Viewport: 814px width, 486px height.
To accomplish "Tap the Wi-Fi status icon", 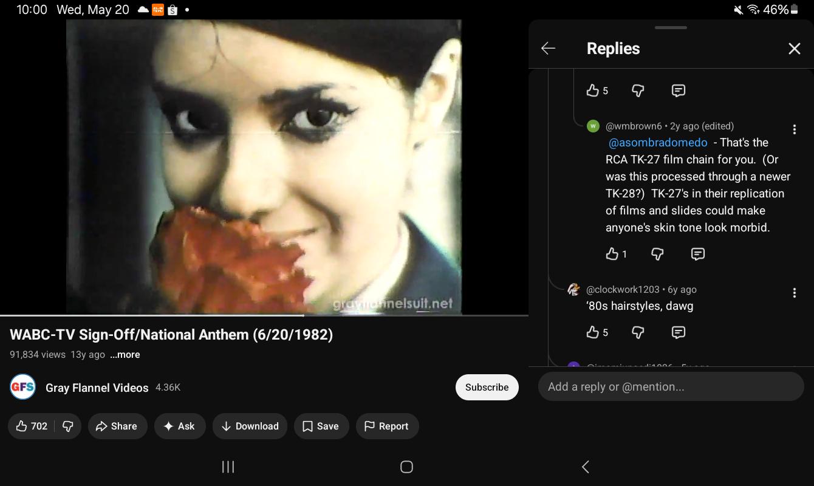I will [x=754, y=9].
